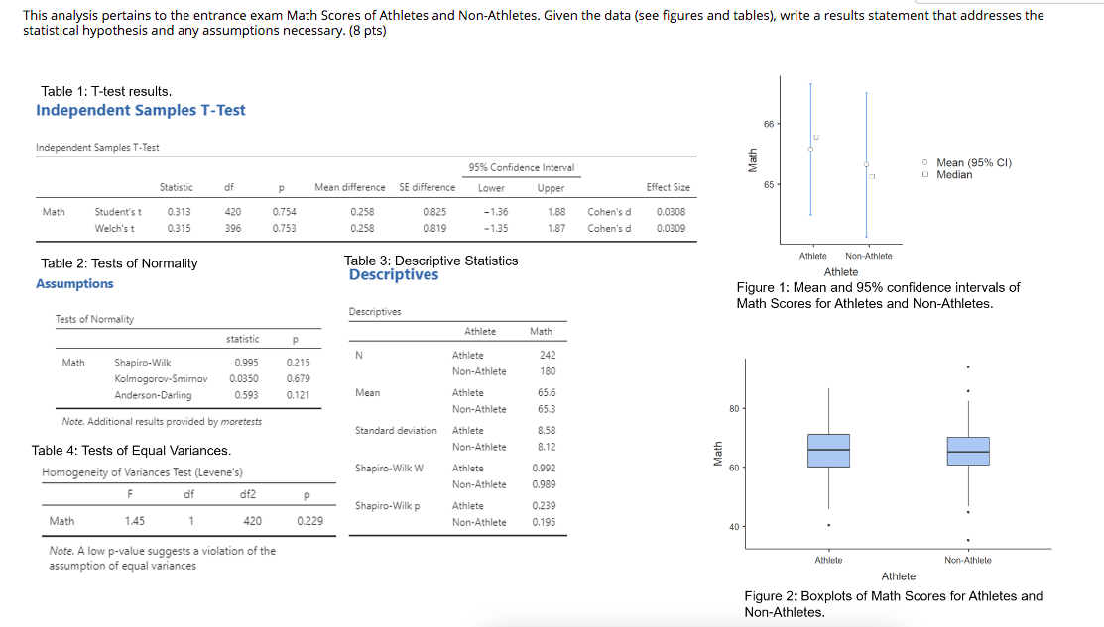
Task: Select the Athlete confidence interval point
Action: coord(810,149)
